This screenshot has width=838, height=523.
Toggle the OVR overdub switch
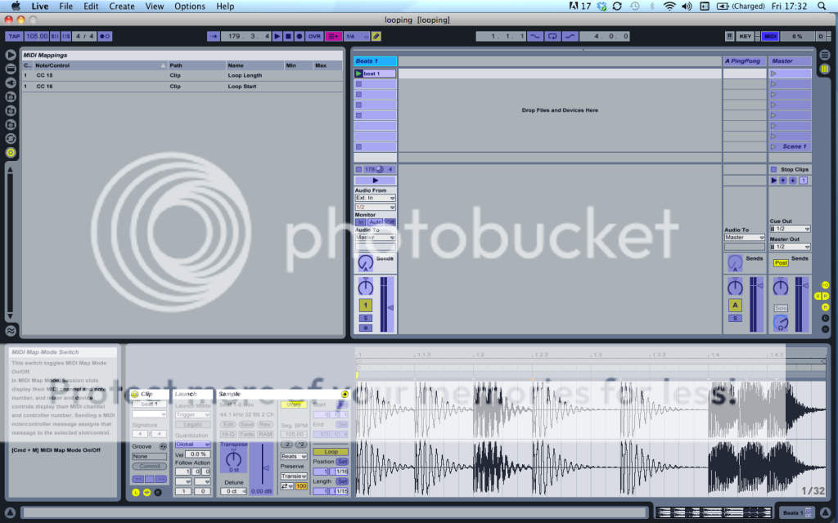click(x=314, y=36)
